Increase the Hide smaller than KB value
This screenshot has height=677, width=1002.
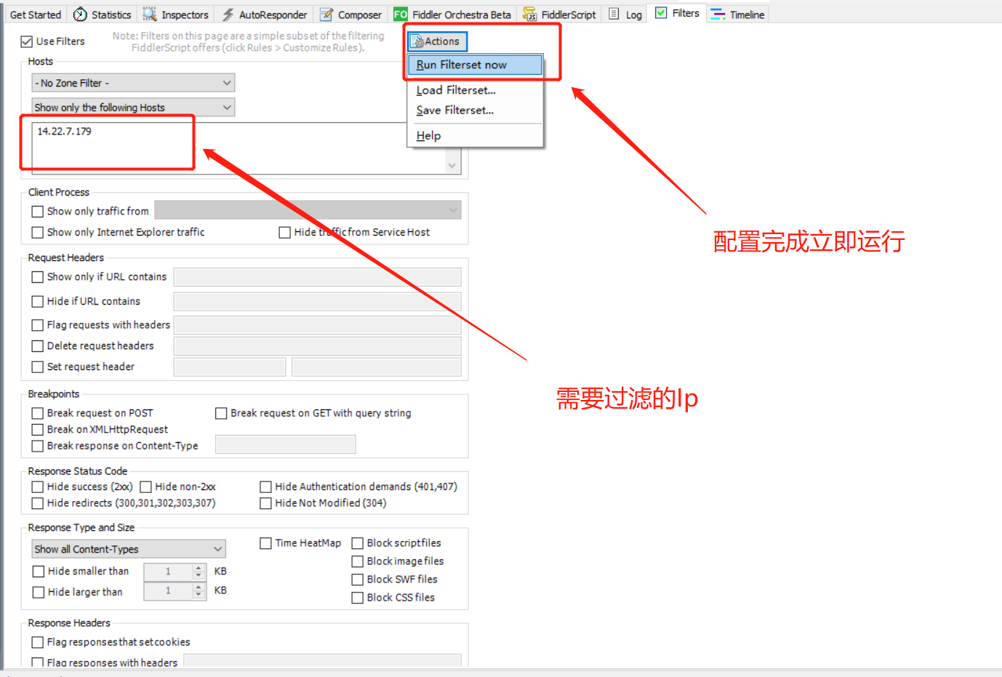199,568
